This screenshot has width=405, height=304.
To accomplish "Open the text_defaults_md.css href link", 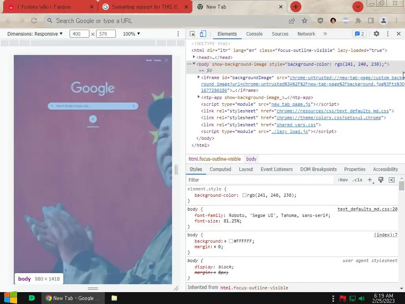I will (x=333, y=111).
